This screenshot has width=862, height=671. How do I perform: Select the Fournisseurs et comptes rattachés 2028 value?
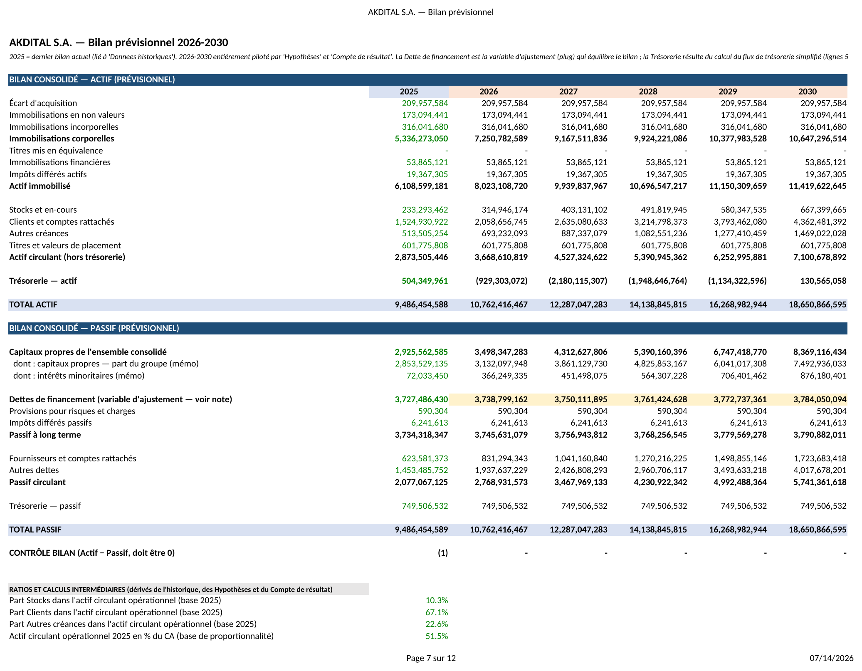(x=661, y=458)
